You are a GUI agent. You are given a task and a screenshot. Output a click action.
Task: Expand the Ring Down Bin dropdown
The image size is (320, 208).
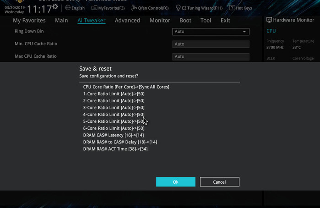click(x=211, y=32)
